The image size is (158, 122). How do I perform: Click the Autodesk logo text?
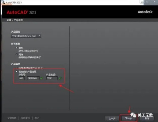click(x=146, y=12)
